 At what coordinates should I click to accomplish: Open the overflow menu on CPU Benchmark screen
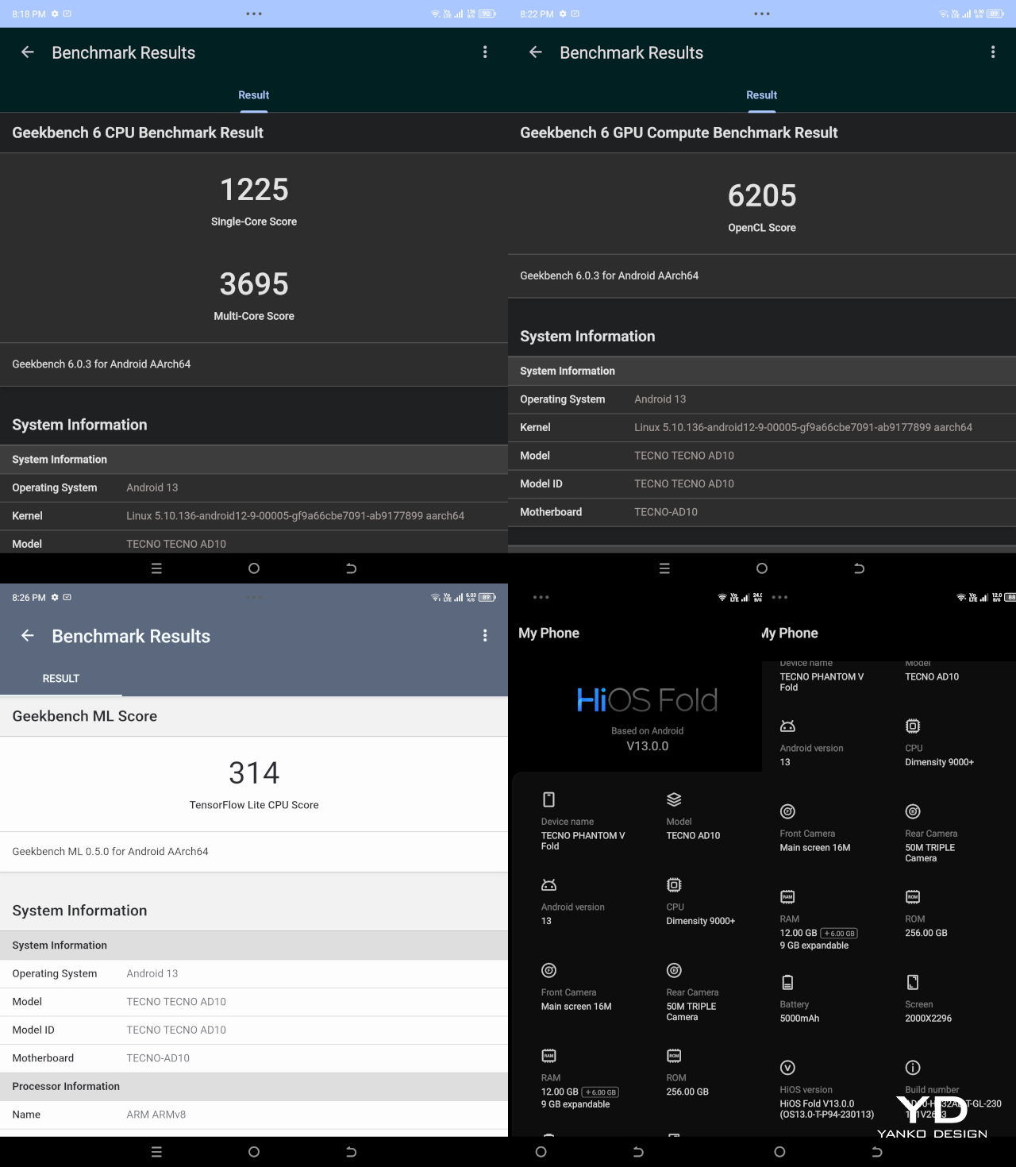click(485, 52)
